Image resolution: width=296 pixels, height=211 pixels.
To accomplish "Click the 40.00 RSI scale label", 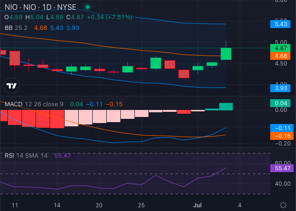I will (x=282, y=184).
